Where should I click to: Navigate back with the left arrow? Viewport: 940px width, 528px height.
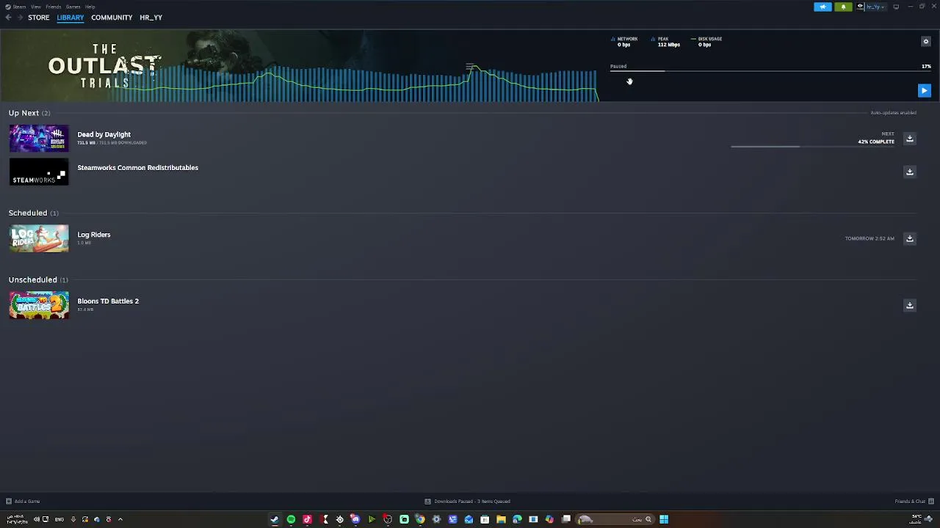pyautogui.click(x=8, y=18)
